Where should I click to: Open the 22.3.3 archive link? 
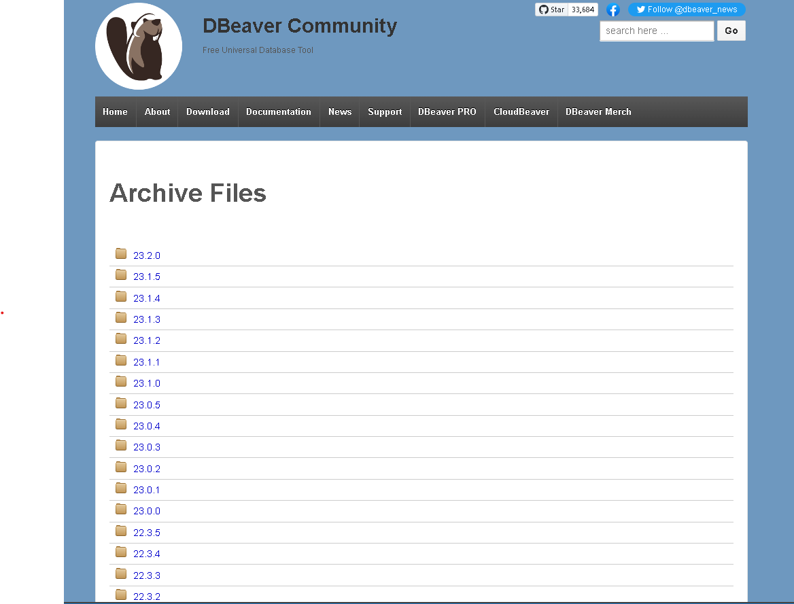click(147, 575)
